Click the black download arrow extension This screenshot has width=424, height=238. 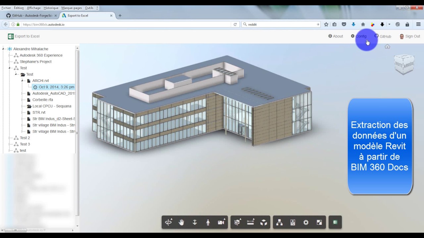point(382,24)
